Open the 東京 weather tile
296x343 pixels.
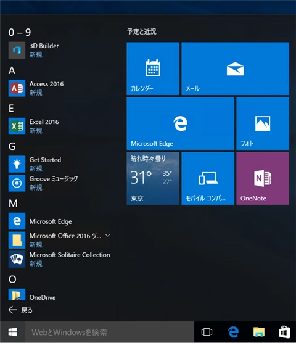(153, 178)
